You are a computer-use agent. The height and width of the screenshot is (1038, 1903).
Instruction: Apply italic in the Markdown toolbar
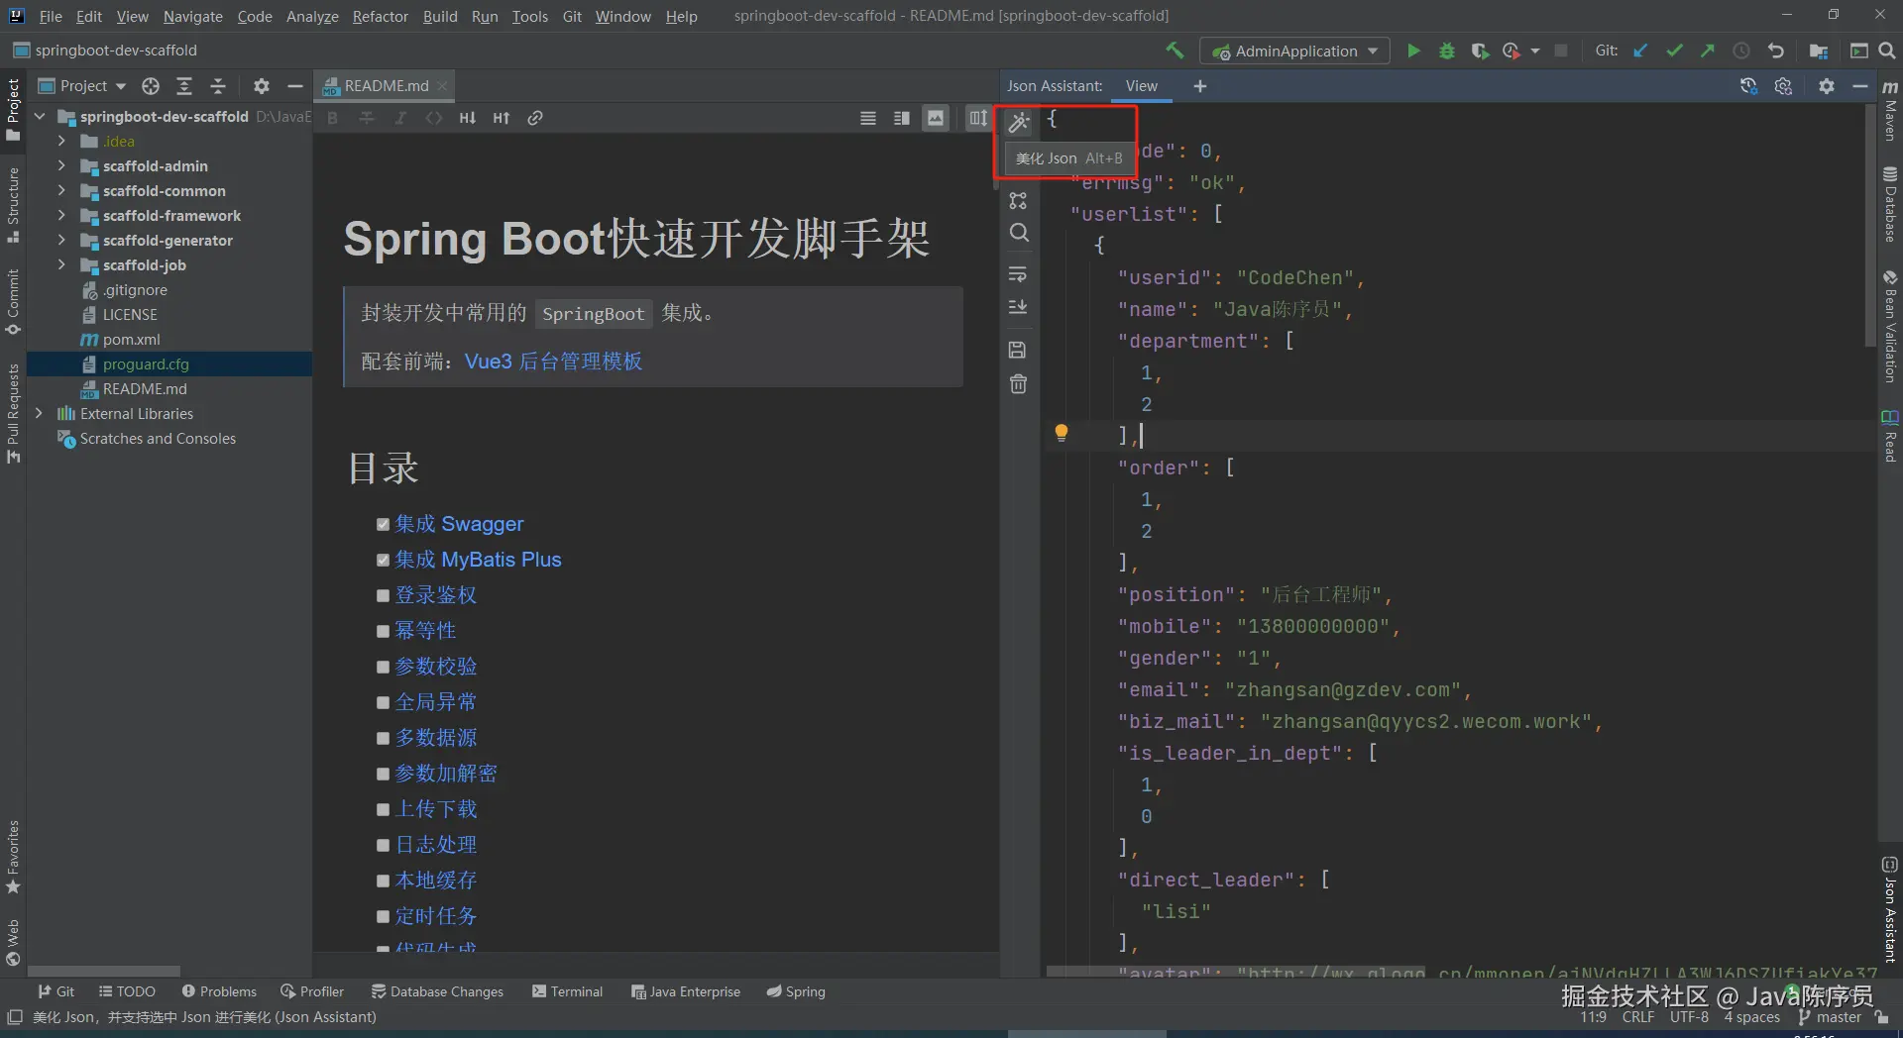400,118
